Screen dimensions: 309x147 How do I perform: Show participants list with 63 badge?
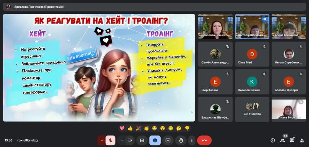282,140
